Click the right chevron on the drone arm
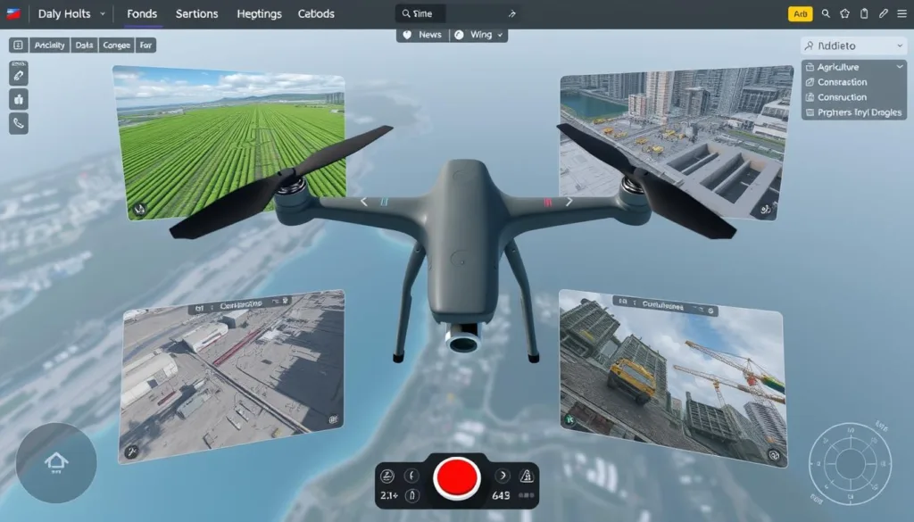Image resolution: width=914 pixels, height=522 pixels. [569, 202]
